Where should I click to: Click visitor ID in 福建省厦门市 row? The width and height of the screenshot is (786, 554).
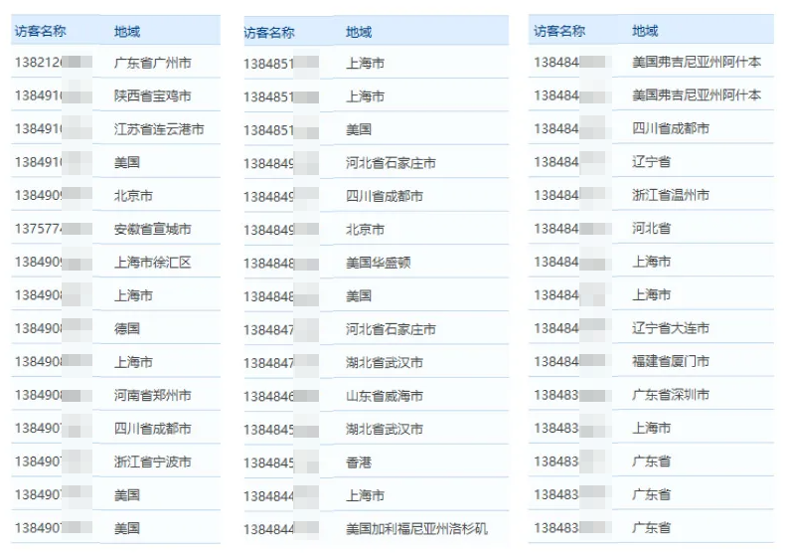tap(572, 361)
